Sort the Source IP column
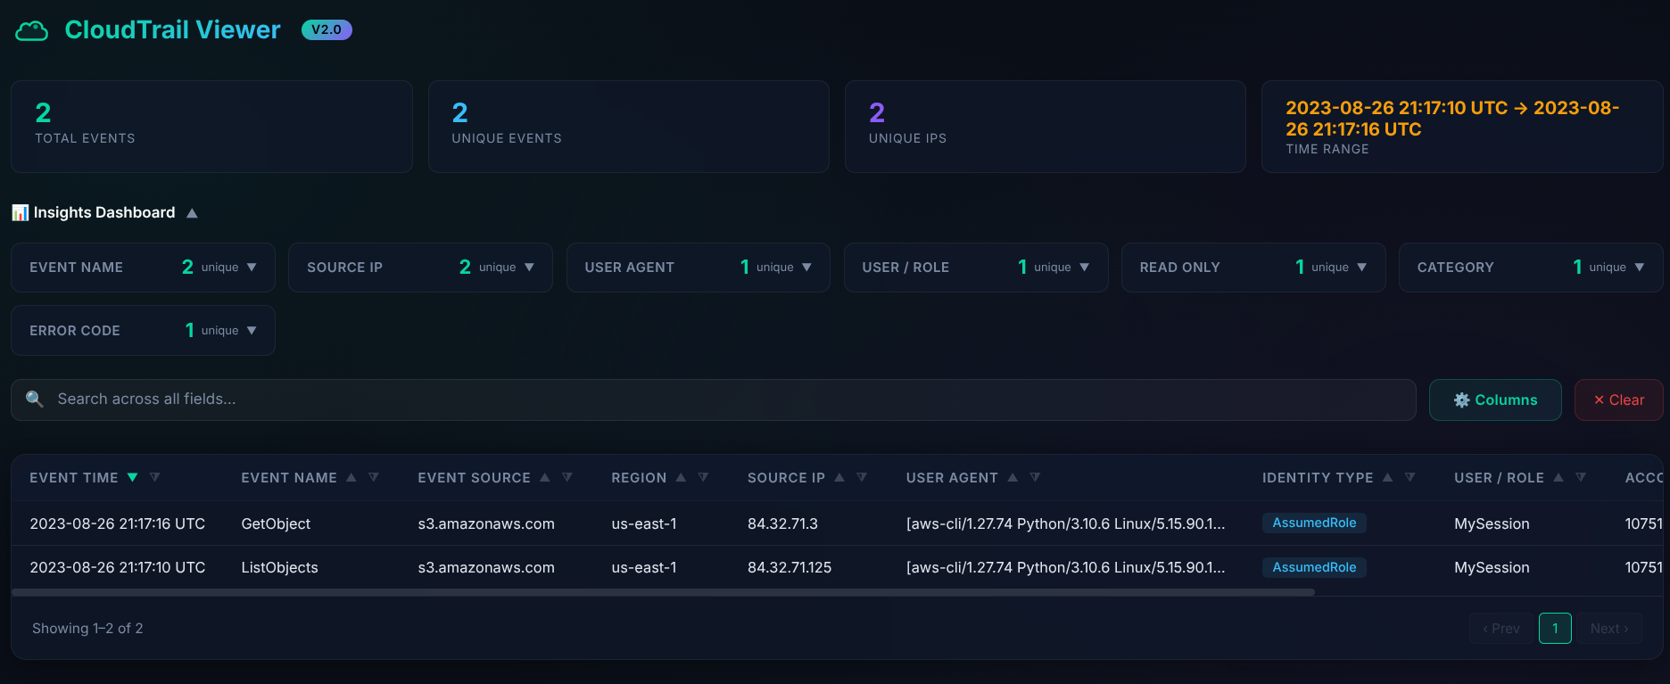1670x684 pixels. [x=839, y=478]
